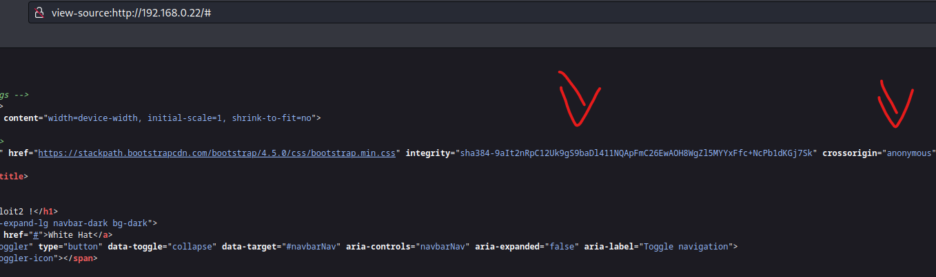
Task: Click the "#navbarNav" data-target value
Action: click(308, 246)
